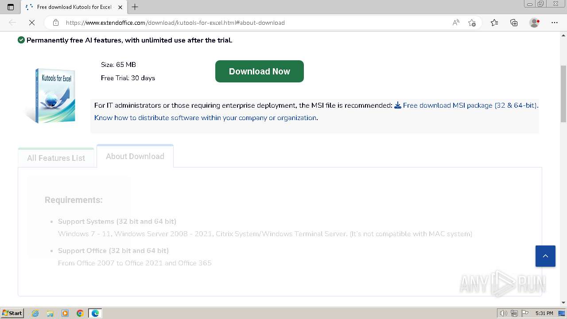Image resolution: width=567 pixels, height=319 pixels.
Task: Activate Read aloud icon
Action: point(456,23)
